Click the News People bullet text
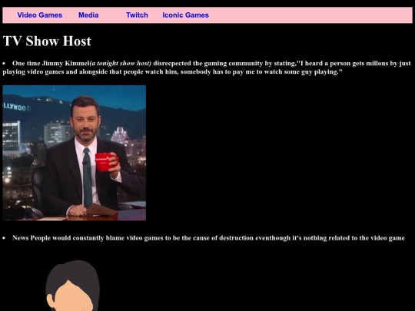The width and height of the screenshot is (415, 311). tap(208, 238)
